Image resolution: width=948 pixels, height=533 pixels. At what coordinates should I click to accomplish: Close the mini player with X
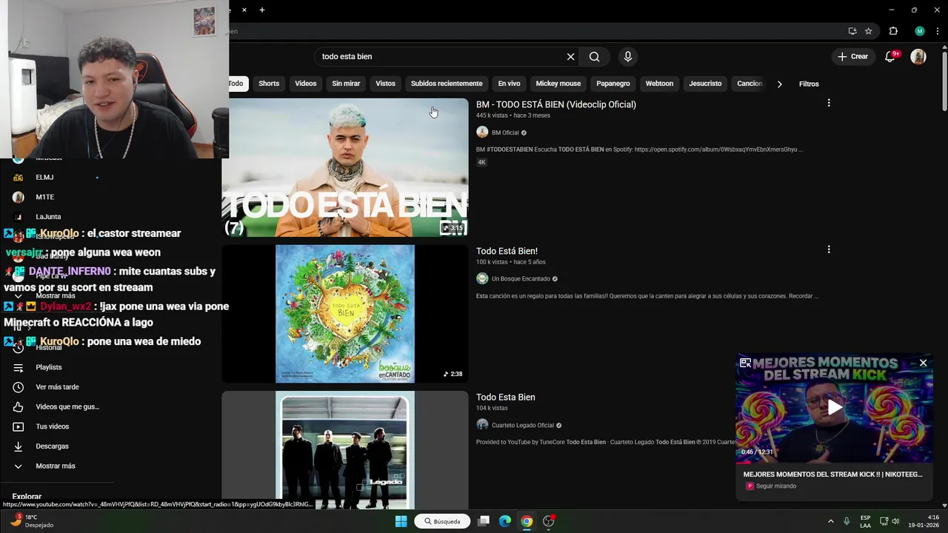(923, 363)
